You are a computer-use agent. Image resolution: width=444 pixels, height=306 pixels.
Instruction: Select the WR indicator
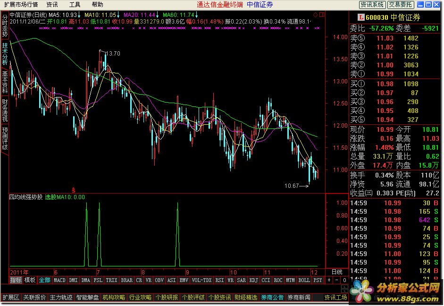click(231, 280)
